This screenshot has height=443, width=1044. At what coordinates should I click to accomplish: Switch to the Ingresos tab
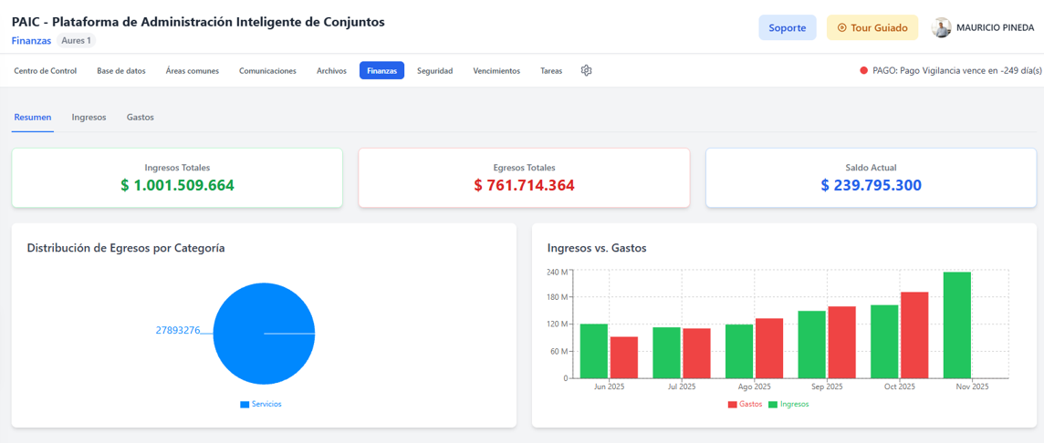pyautogui.click(x=89, y=117)
